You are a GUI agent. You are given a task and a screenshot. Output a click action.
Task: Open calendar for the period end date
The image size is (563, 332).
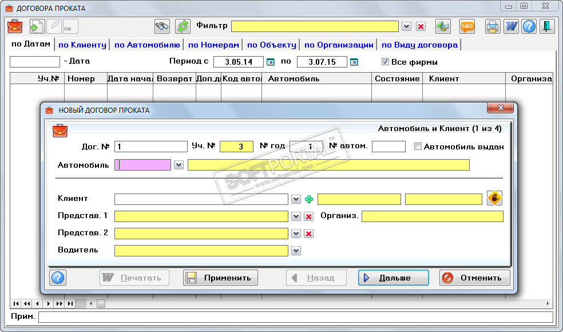click(354, 62)
